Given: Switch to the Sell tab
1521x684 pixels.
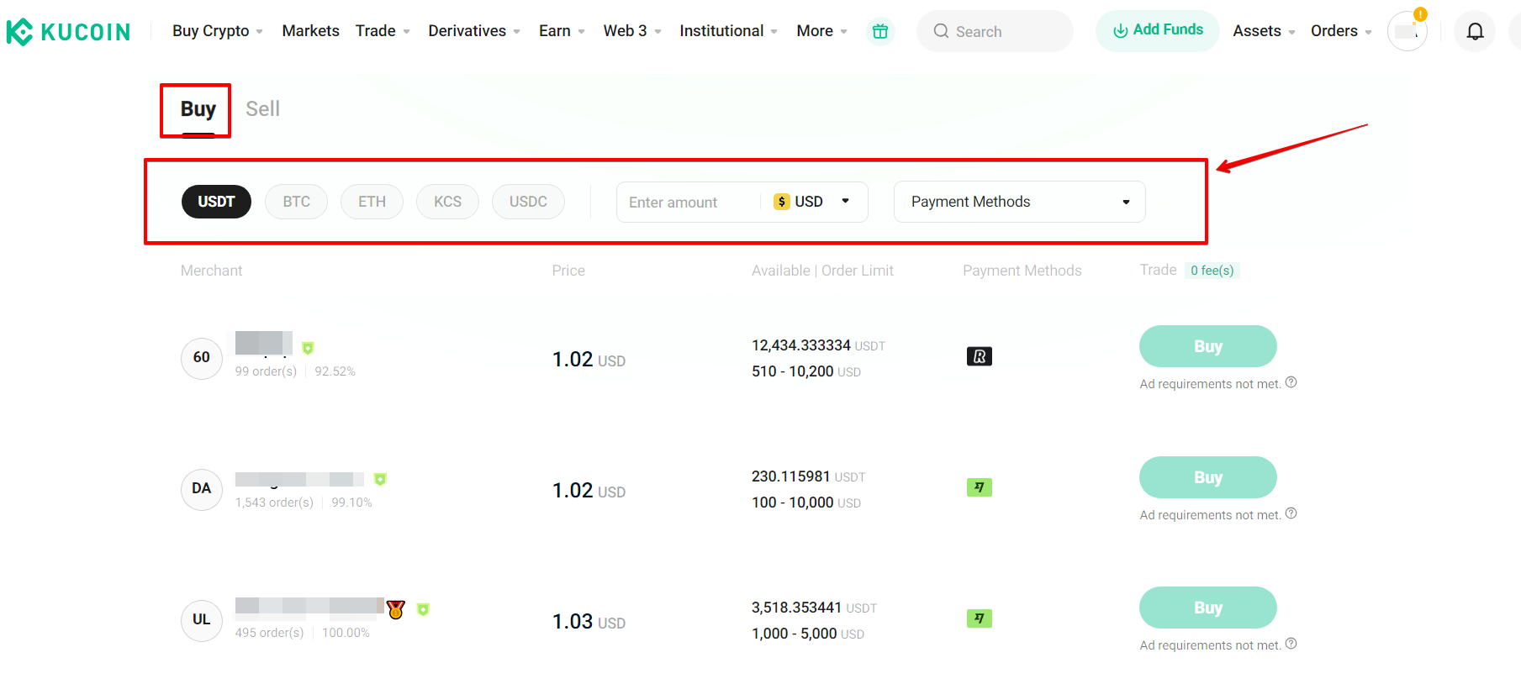Looking at the screenshot, I should pos(262,109).
